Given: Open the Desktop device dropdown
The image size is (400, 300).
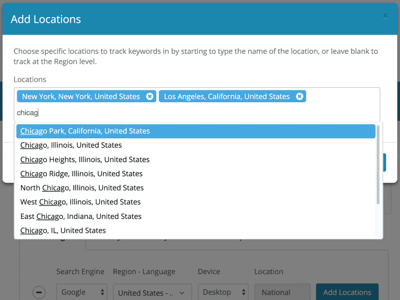Looking at the screenshot, I should click(x=223, y=292).
